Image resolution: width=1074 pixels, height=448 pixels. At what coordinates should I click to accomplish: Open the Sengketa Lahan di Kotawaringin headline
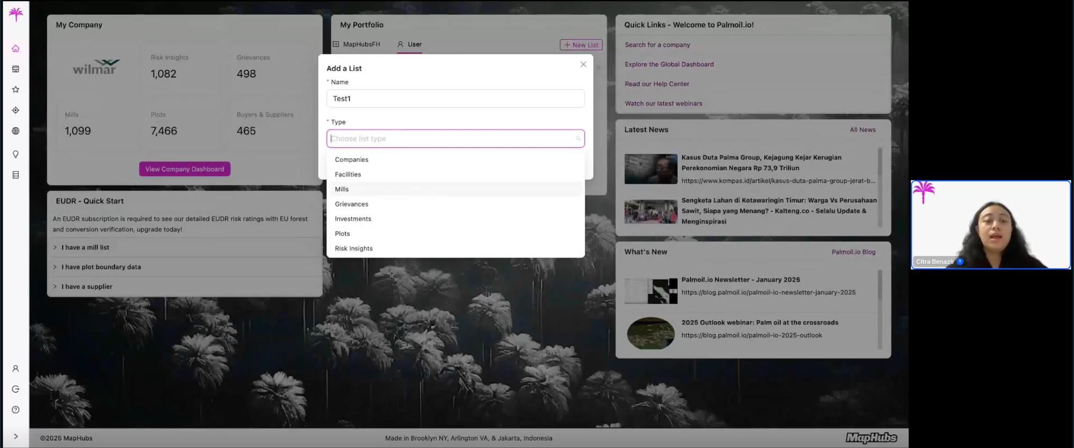tap(779, 211)
